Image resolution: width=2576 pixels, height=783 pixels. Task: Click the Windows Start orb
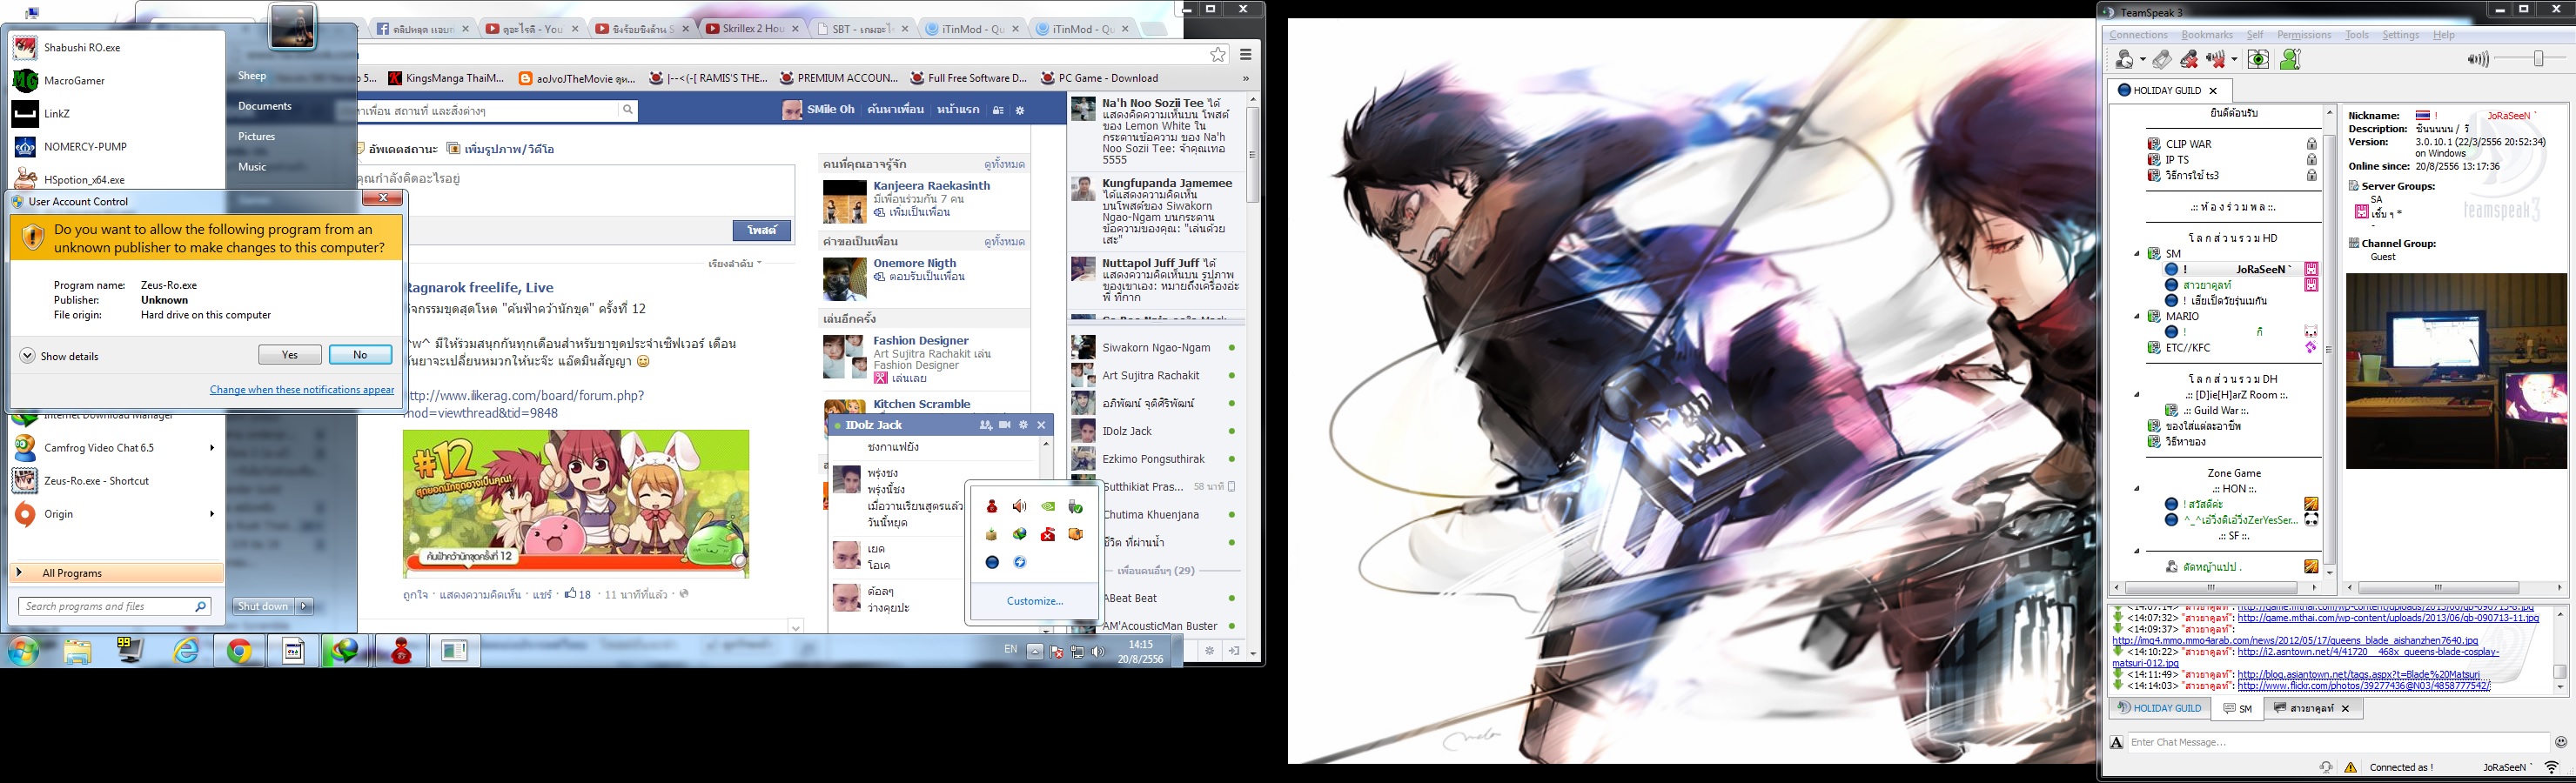click(x=23, y=652)
